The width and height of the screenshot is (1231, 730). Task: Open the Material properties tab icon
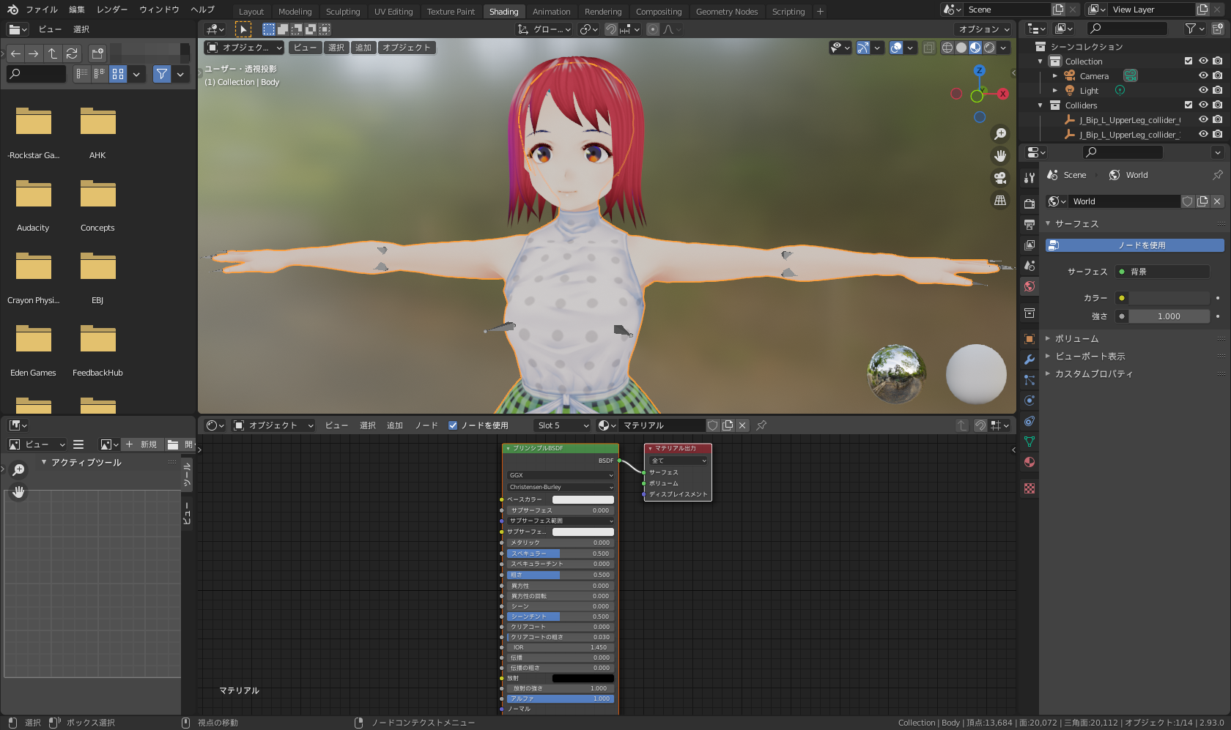[1029, 462]
